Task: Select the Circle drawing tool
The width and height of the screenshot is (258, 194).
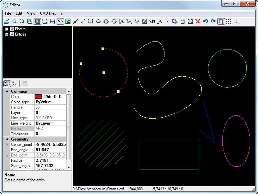Action: [99, 21]
